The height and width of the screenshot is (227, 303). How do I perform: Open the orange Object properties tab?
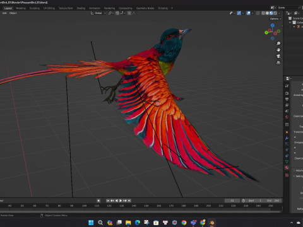pos(287,132)
